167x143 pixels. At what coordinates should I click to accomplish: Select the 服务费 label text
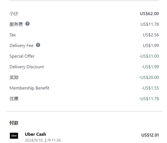[x=16, y=24]
